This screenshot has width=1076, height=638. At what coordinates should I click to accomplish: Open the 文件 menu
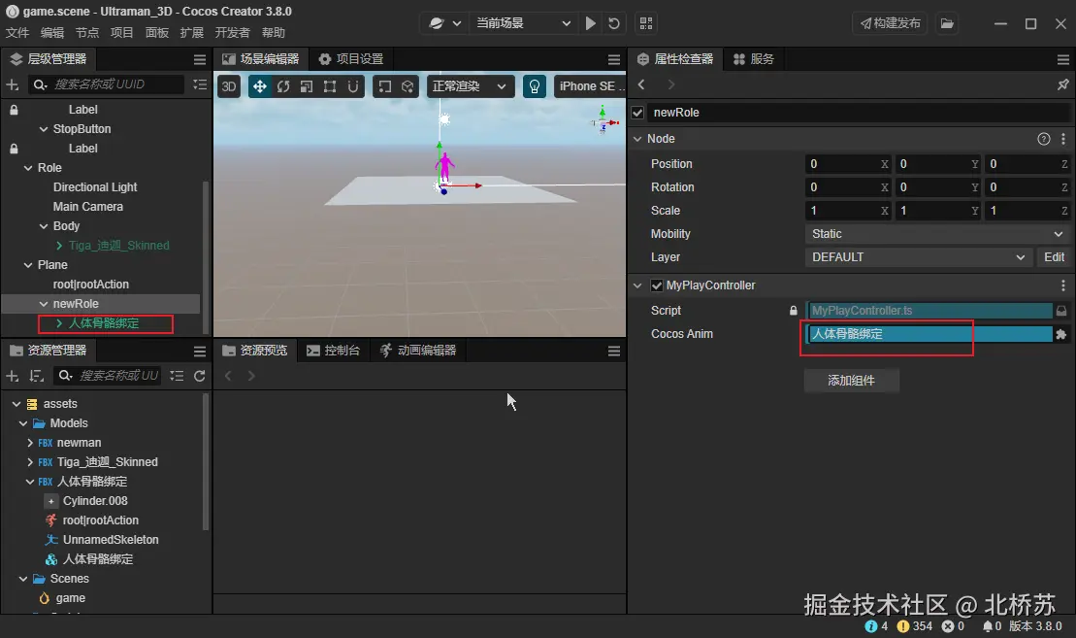17,33
